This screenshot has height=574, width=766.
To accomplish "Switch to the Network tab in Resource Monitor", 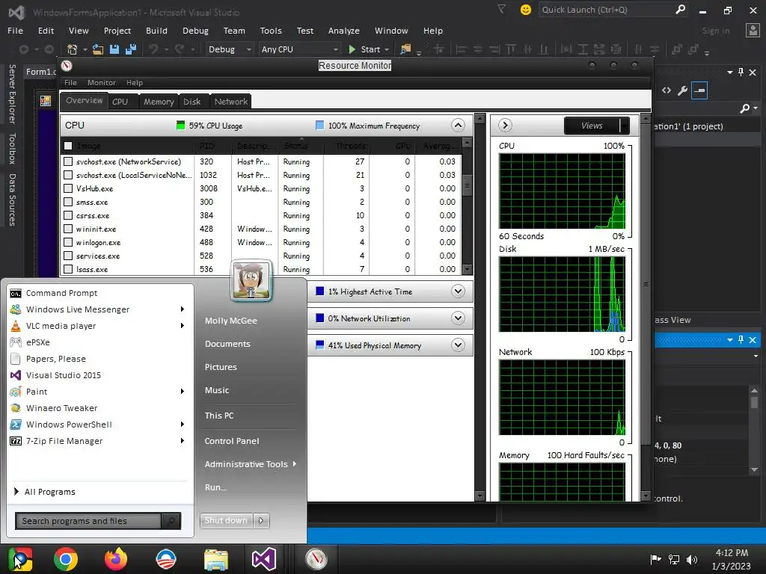I will [x=231, y=102].
